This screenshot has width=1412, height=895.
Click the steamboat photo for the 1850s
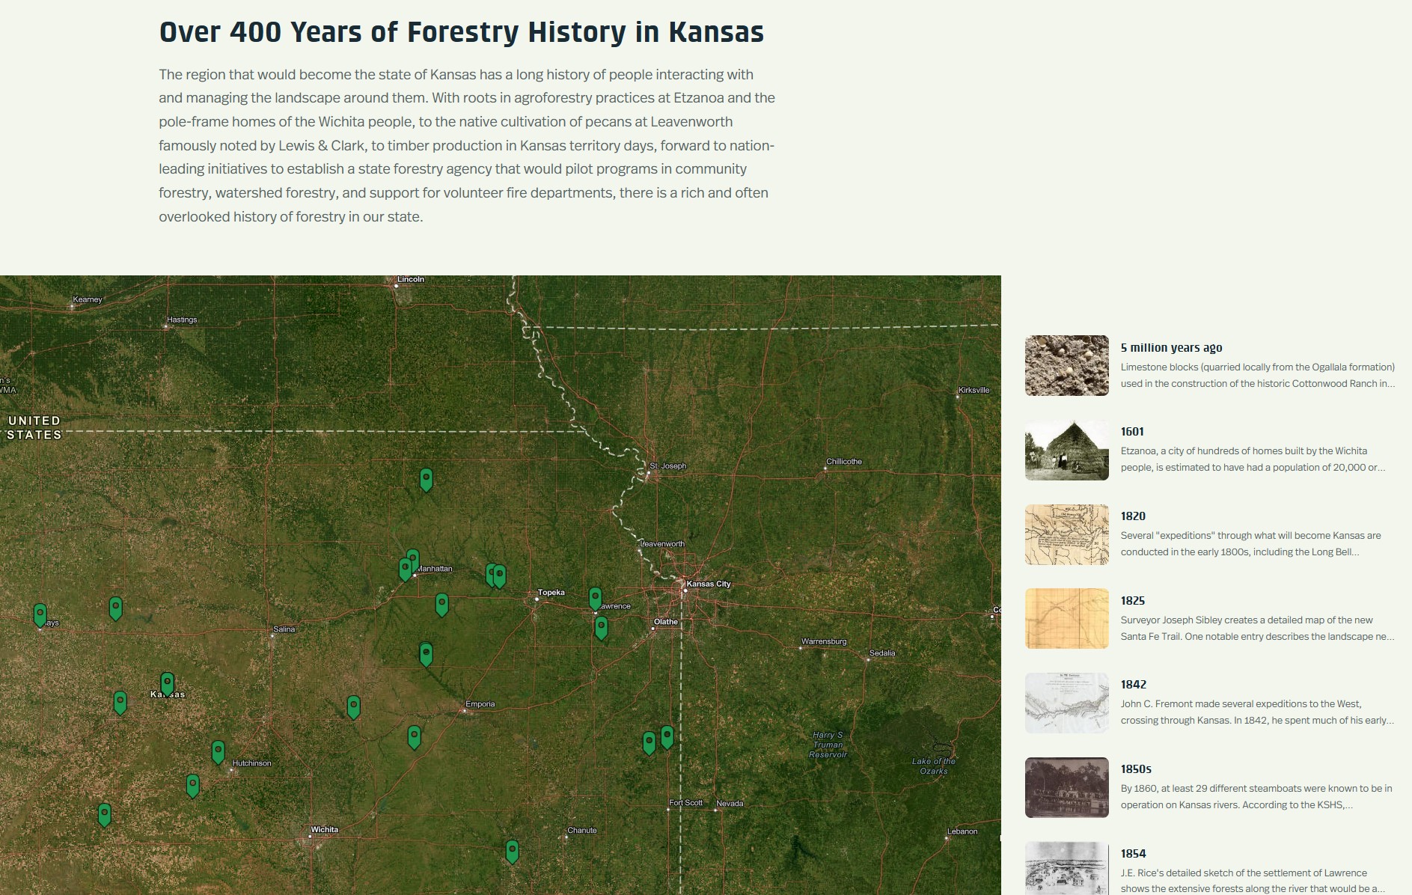pyautogui.click(x=1066, y=787)
